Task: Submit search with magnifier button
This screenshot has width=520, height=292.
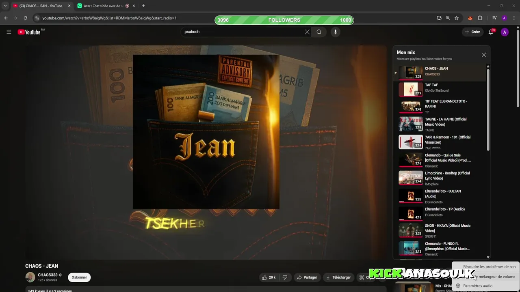Action: pos(319,32)
